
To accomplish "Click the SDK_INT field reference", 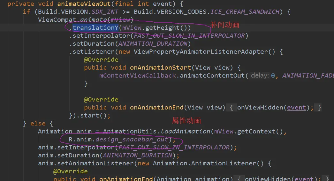I will pyautogui.click(x=105, y=12).
